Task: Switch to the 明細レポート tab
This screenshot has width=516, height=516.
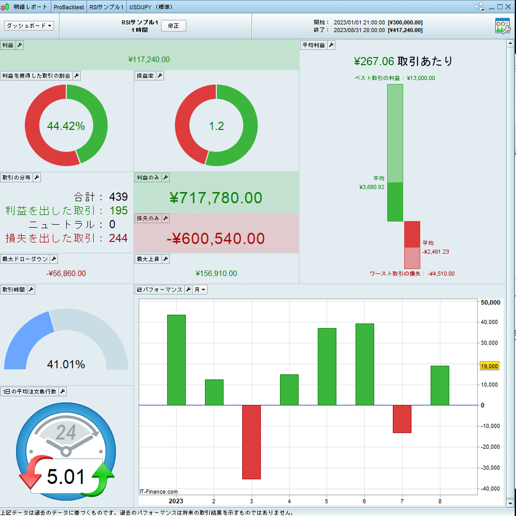Action: coord(30,7)
